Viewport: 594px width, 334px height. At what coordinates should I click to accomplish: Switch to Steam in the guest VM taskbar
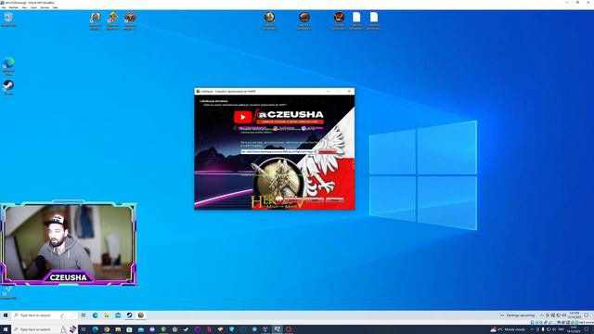click(x=129, y=315)
